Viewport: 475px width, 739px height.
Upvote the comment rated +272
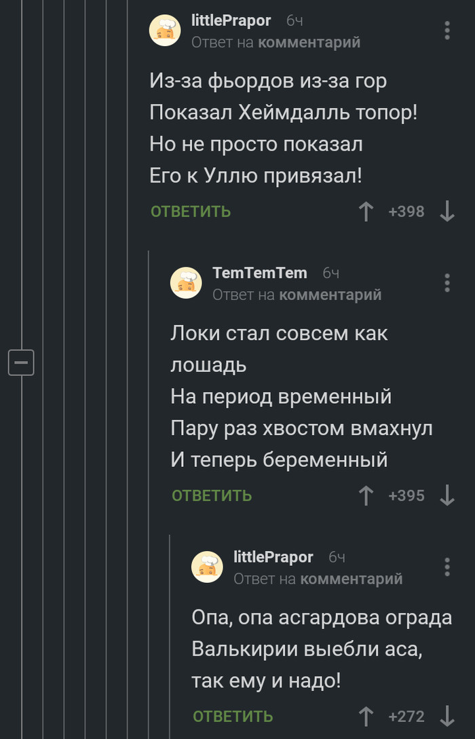pos(366,716)
